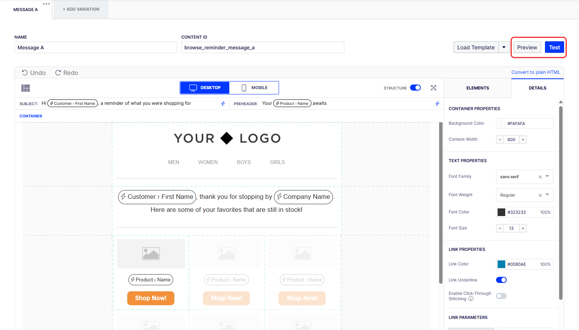Screen dimensions: 579x330
Task: Select the second product image placeholder
Action: point(227,254)
